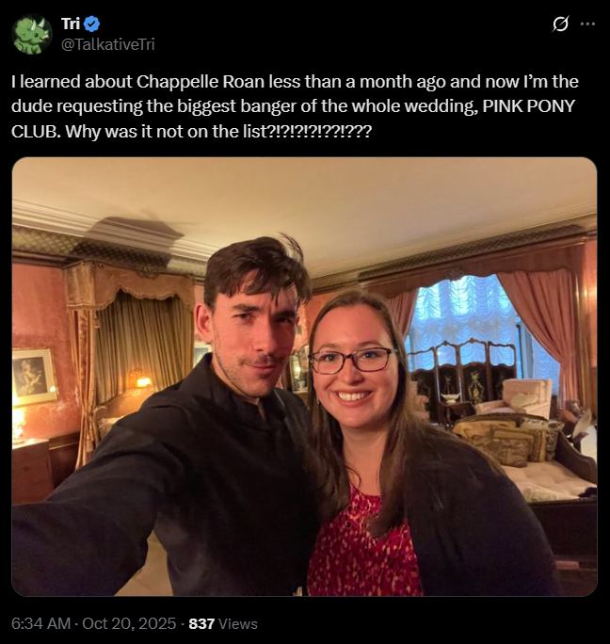Open the green triceratops profile avatar
This screenshot has width=610, height=644.
32,34
